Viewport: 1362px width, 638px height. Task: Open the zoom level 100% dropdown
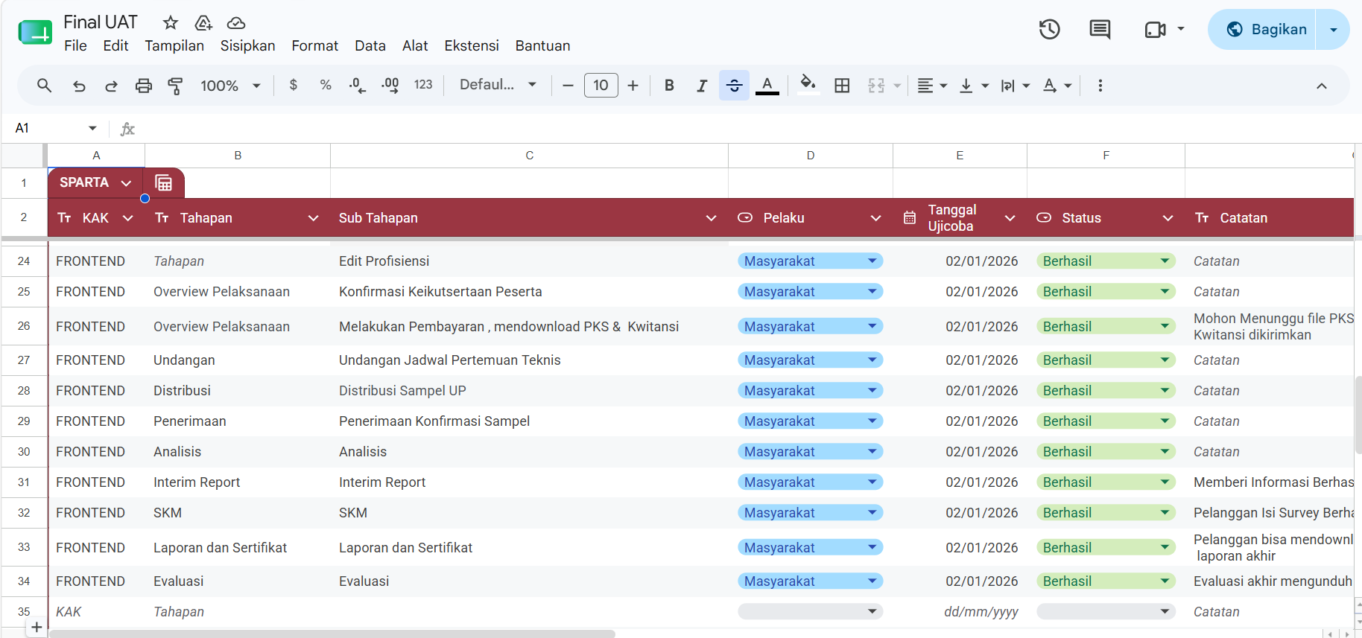[x=230, y=86]
